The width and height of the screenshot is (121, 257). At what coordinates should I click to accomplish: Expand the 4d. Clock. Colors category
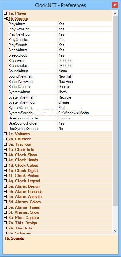pos(5,165)
